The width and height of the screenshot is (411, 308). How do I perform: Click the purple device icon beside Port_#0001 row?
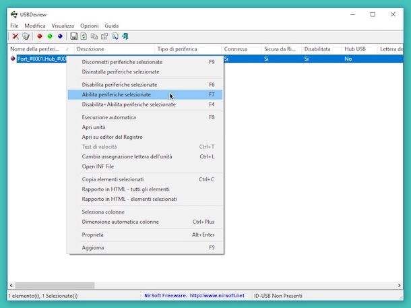pos(13,59)
